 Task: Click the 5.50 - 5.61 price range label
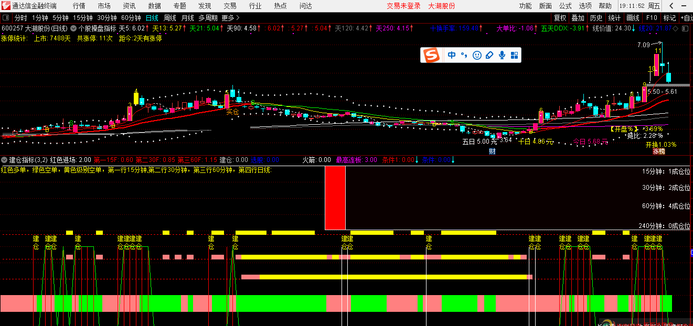[x=662, y=91]
